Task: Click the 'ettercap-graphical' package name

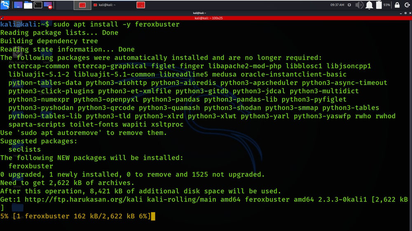Action: [x=110, y=66]
